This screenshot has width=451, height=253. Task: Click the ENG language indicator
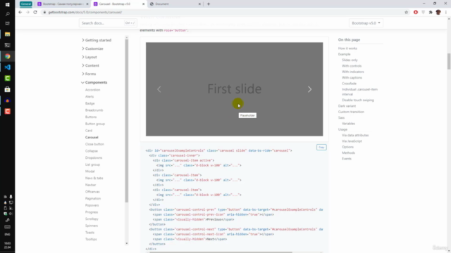[8, 234]
